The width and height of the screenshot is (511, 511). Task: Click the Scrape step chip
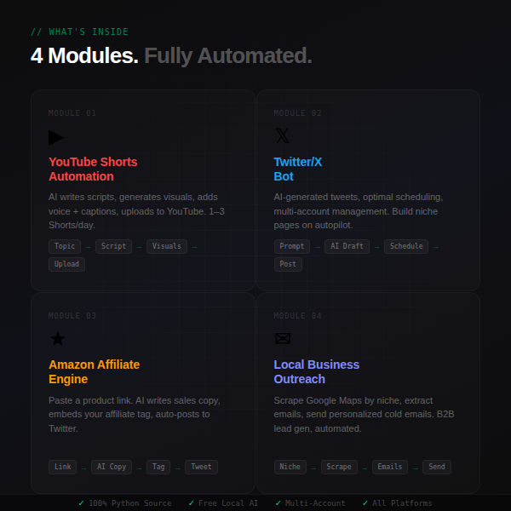(339, 467)
